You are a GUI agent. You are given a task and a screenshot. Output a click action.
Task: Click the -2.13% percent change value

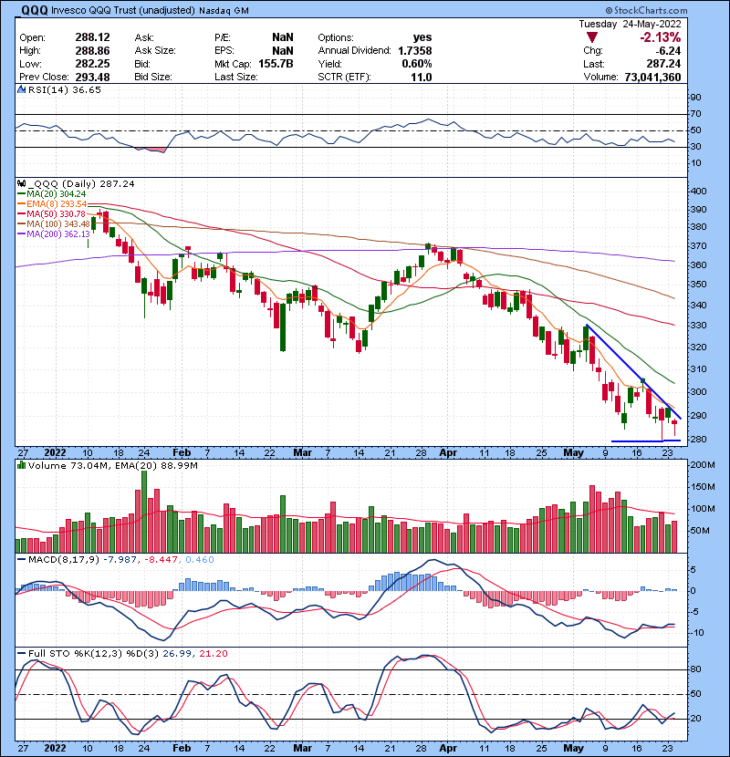click(x=660, y=37)
